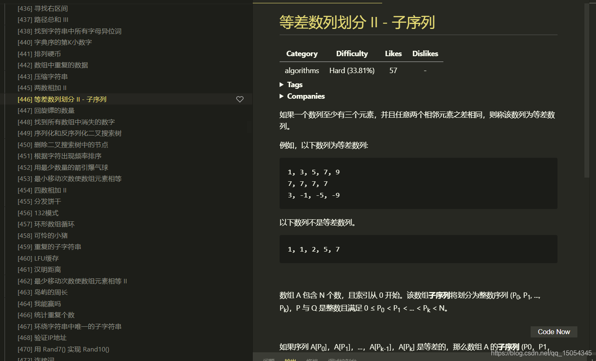Viewport: 596px width, 361px height.
Task: Click the Code Now button
Action: (553, 332)
